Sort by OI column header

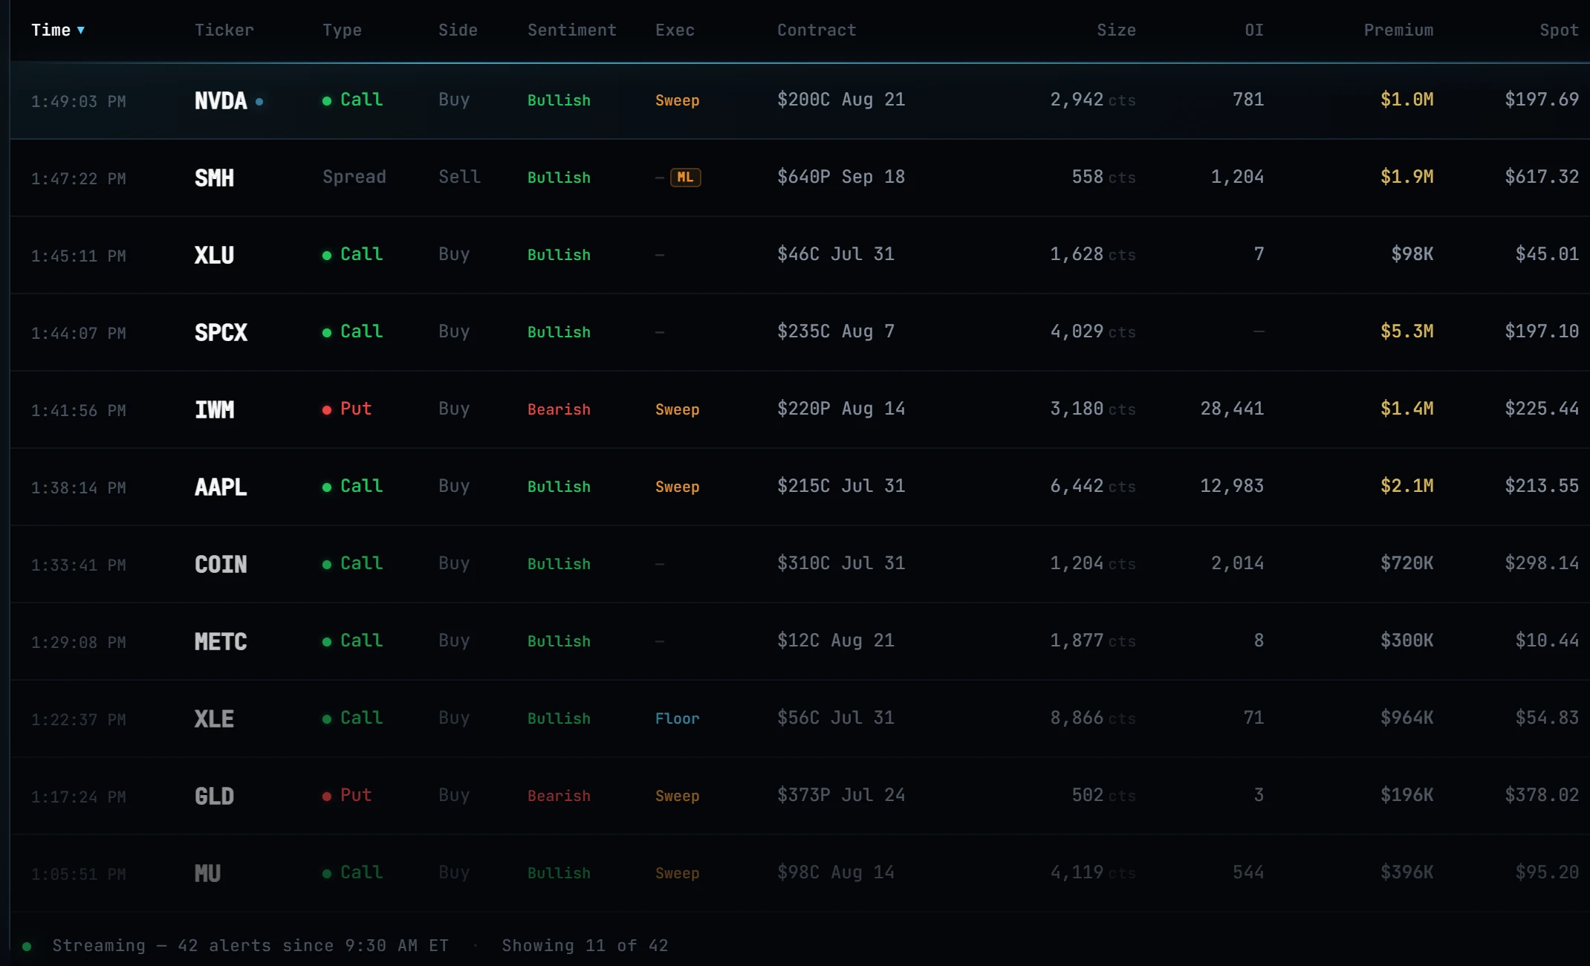[1254, 30]
